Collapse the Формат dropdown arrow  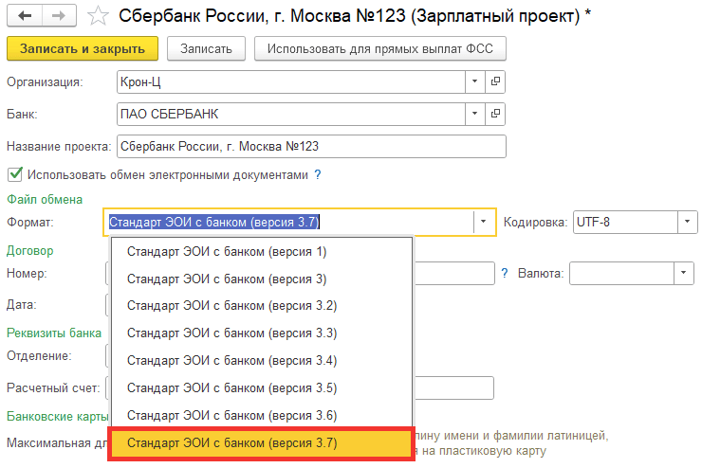(x=484, y=222)
